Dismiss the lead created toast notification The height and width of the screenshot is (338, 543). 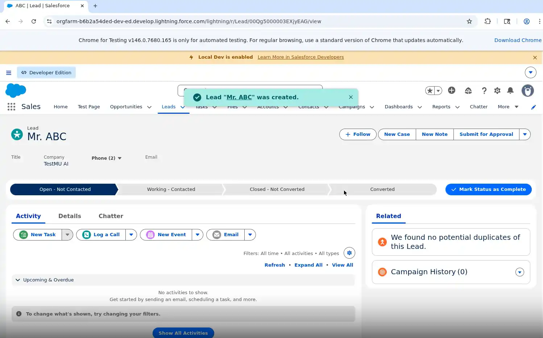tap(351, 97)
